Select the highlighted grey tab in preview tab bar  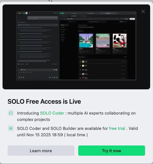108,13
